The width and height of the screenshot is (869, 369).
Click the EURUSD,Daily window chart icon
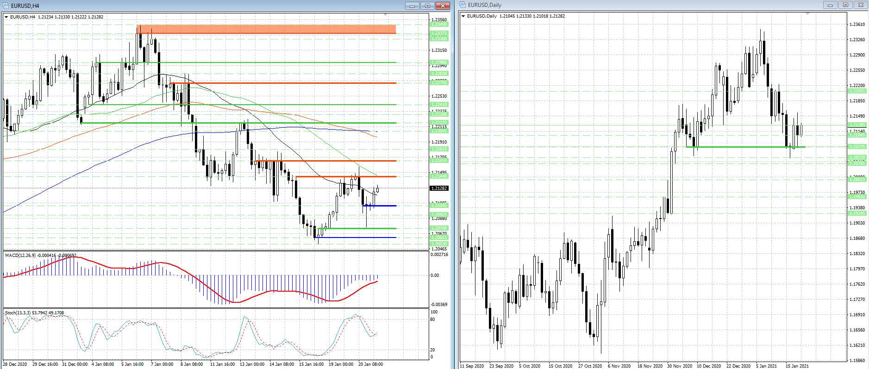point(463,5)
